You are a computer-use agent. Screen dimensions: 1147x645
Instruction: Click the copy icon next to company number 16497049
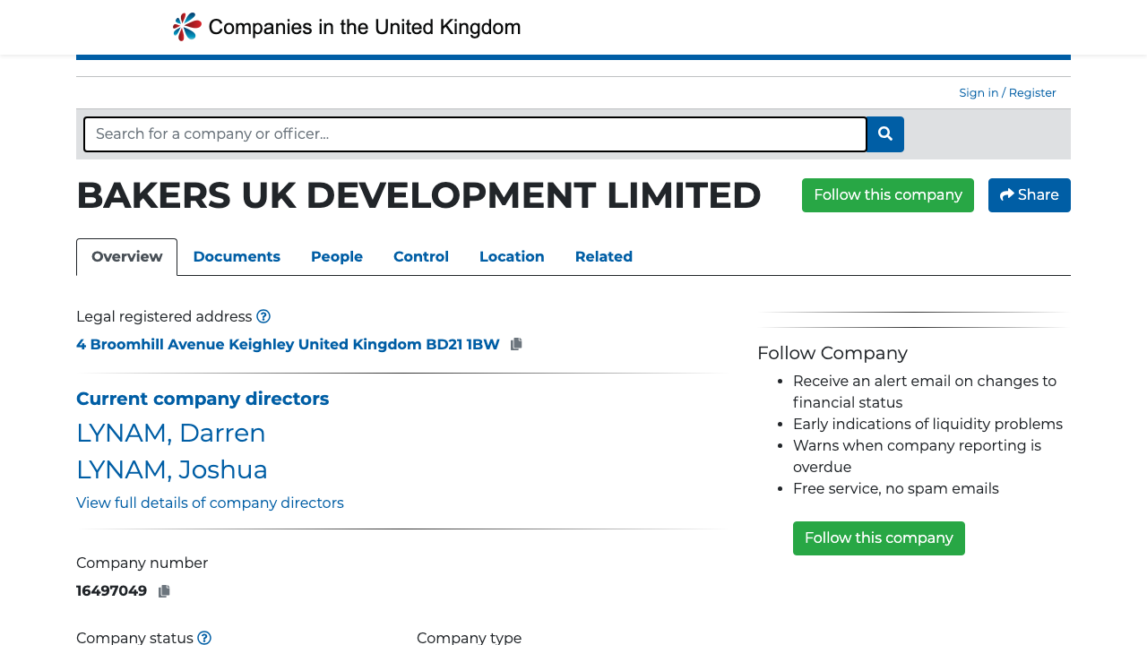click(163, 590)
